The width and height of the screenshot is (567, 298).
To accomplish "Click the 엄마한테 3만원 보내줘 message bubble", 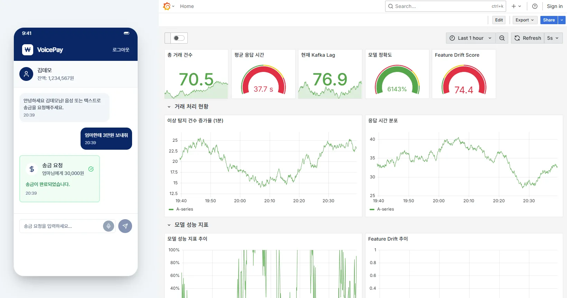I will click(x=106, y=139).
